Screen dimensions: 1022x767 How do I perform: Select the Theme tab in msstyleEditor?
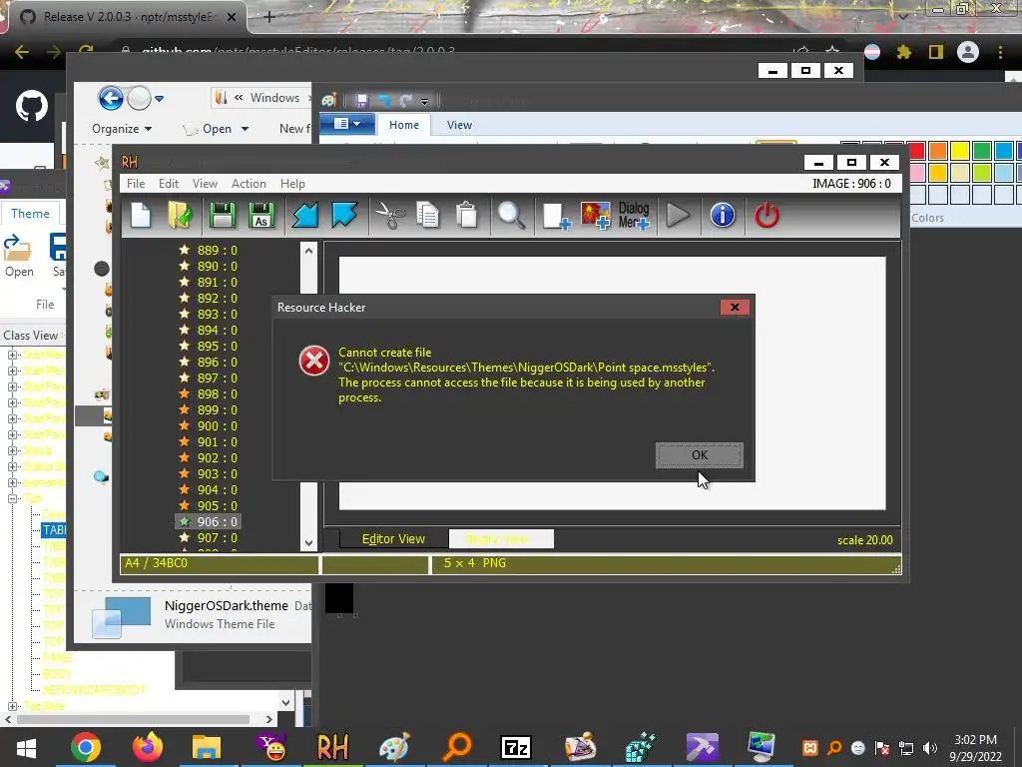coord(30,214)
